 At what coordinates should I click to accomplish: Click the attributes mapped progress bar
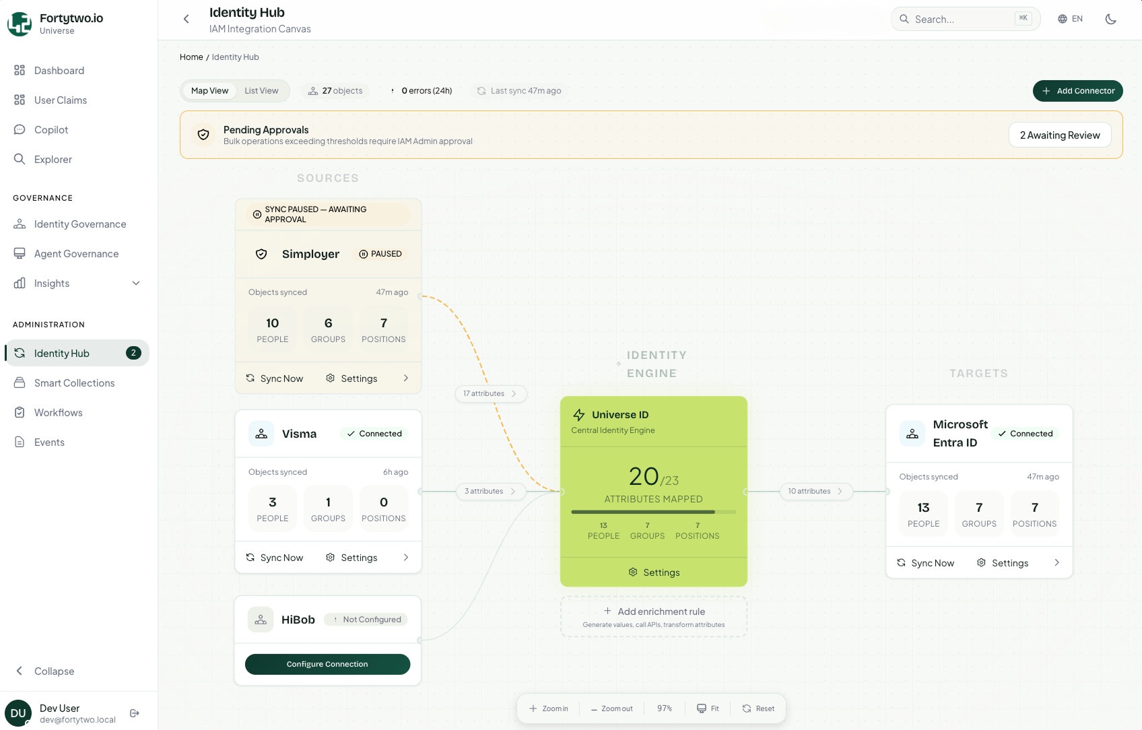(x=653, y=512)
